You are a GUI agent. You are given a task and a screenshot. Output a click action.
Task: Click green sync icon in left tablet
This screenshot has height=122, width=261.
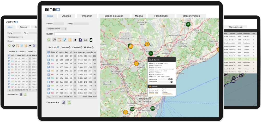coord(9,46)
